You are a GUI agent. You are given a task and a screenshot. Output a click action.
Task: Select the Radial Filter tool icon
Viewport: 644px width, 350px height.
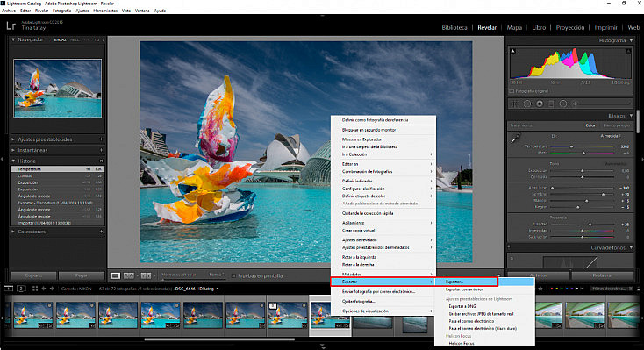click(563, 104)
